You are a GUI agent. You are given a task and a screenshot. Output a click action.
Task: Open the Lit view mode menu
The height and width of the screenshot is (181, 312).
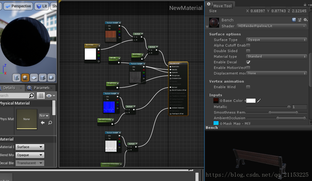point(41,6)
